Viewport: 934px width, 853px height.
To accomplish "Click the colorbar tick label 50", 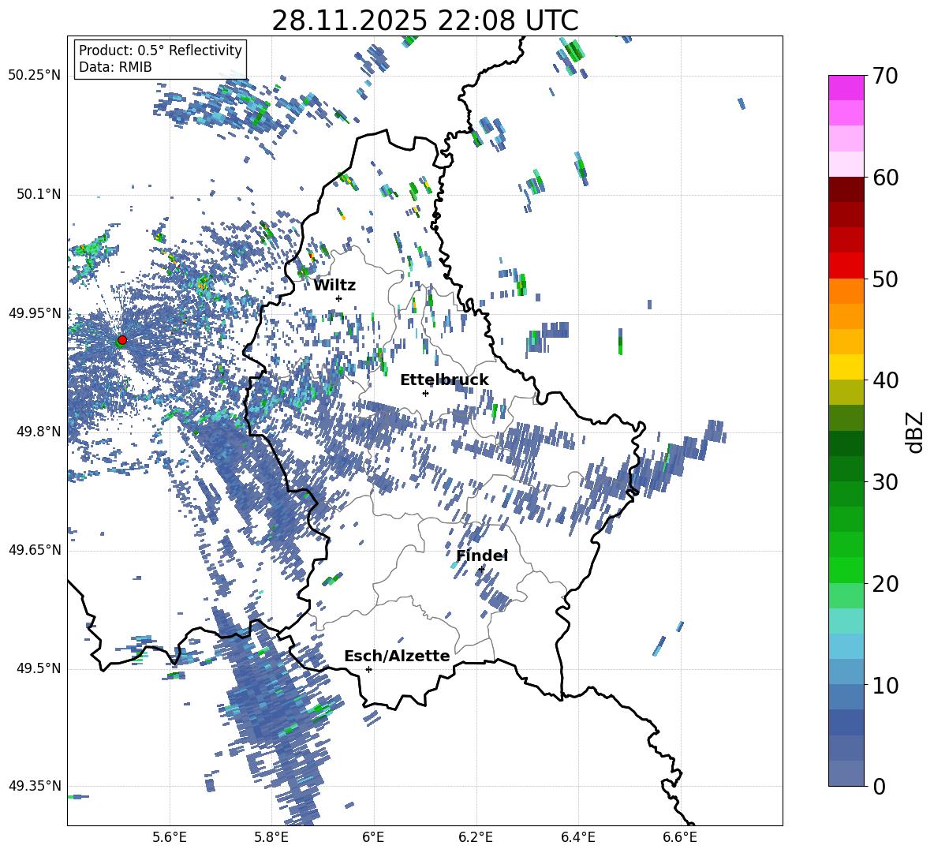I will click(x=885, y=279).
